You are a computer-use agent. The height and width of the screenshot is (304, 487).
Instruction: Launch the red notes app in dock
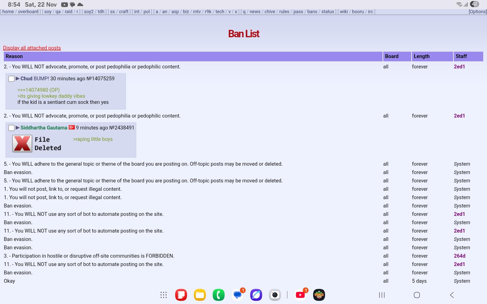pyautogui.click(x=181, y=295)
